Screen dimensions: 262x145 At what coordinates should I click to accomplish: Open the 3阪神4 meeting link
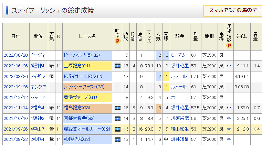pos(37,66)
